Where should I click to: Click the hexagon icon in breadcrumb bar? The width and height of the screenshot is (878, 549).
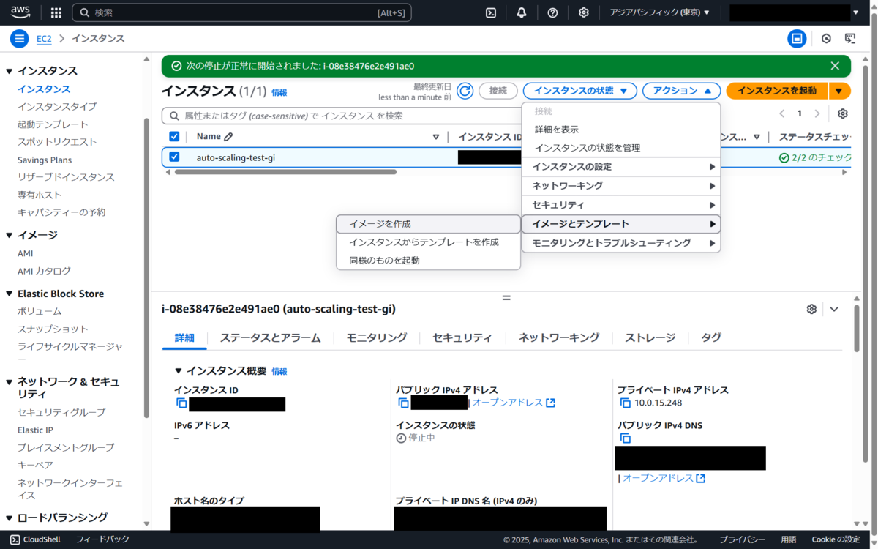[x=826, y=39]
